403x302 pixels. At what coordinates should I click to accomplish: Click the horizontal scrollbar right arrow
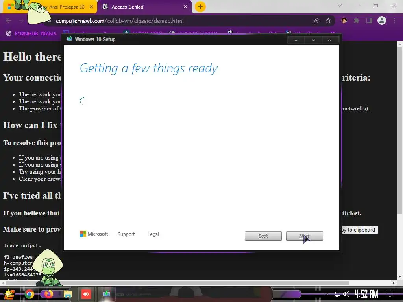coord(394,283)
